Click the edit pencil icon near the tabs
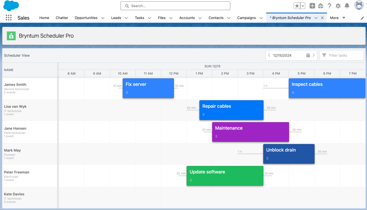The width and height of the screenshot is (367, 210). click(x=362, y=18)
